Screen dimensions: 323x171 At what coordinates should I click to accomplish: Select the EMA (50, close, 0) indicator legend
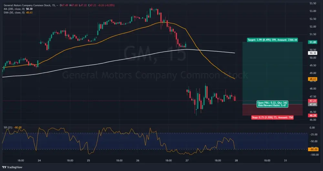coord(14,13)
